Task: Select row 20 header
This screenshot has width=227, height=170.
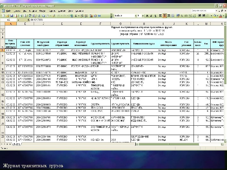Action: coord(3,117)
